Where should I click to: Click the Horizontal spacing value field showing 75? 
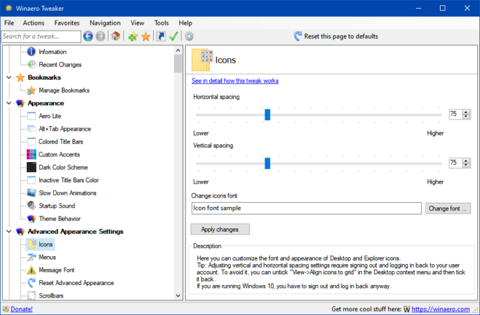coord(456,114)
